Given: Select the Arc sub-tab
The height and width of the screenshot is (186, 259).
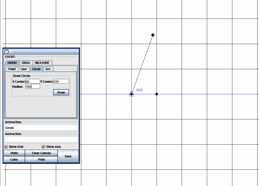Looking at the screenshot, I should (48, 69).
